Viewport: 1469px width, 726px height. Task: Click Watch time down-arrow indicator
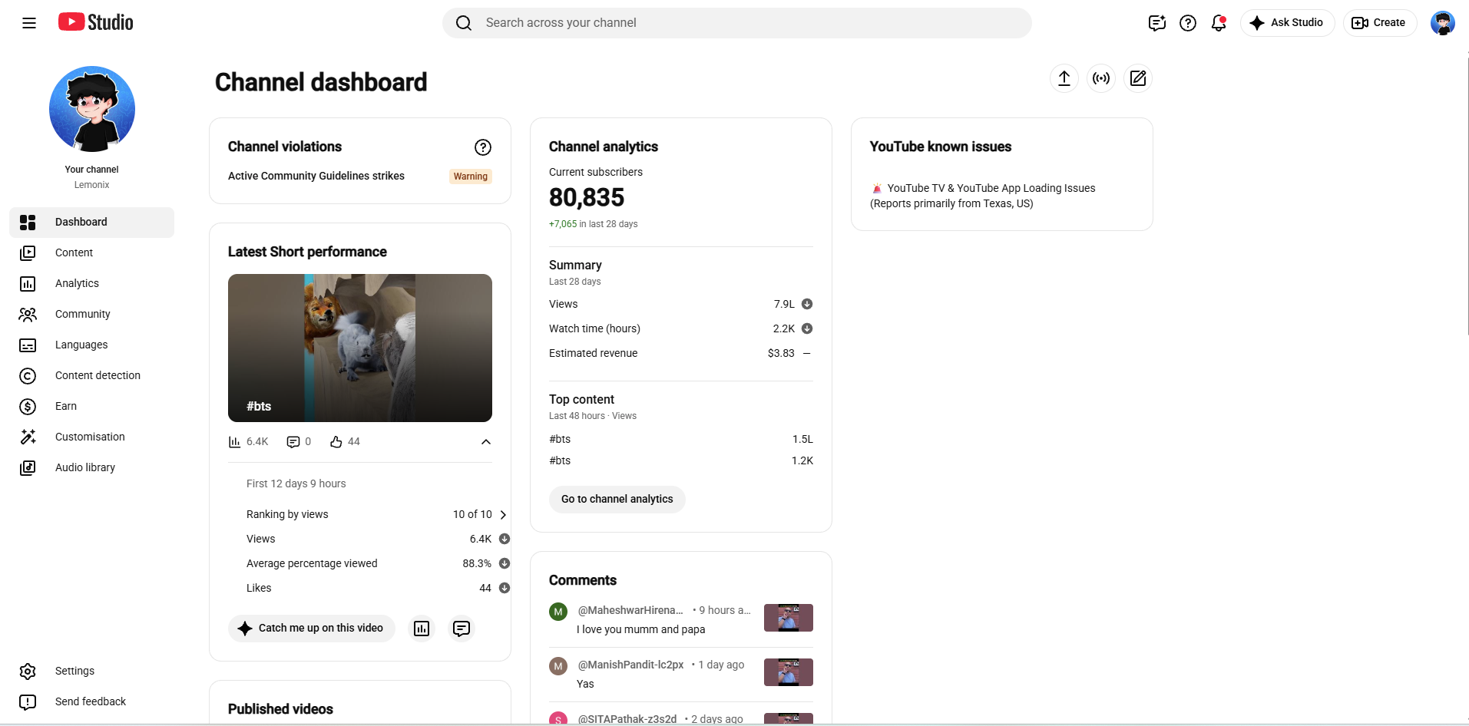807,328
